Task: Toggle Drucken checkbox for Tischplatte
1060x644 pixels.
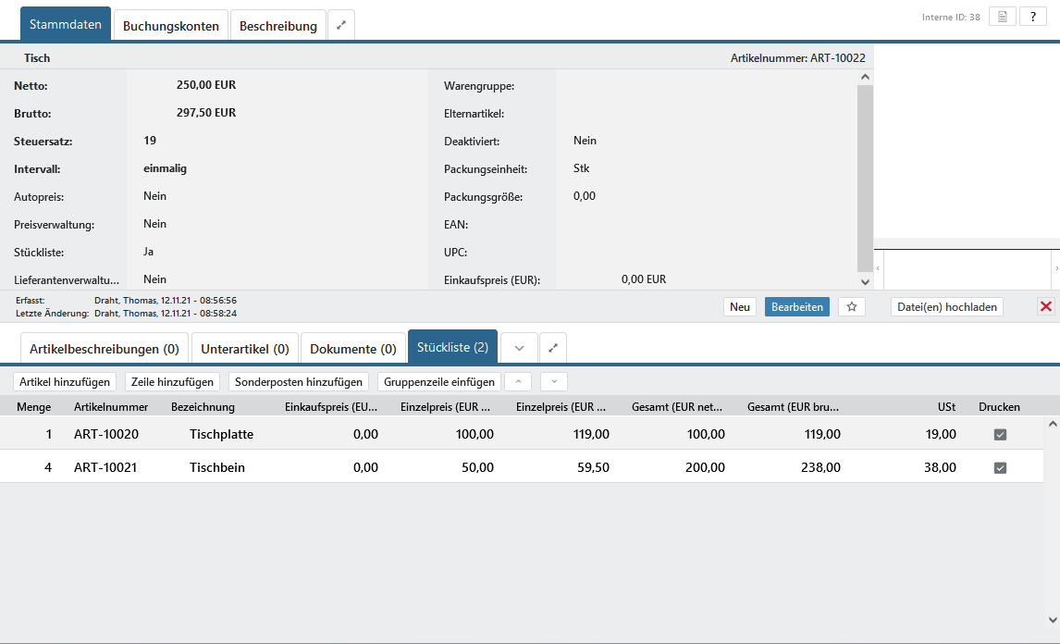Action: coord(1000,435)
